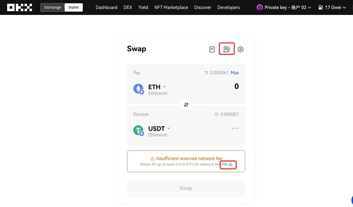Open the Dashboard menu

tap(106, 7)
